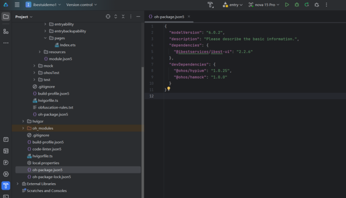The height and width of the screenshot is (198, 346).
Task: Open the nova 15 Pro device dropdown
Action: tap(264, 4)
